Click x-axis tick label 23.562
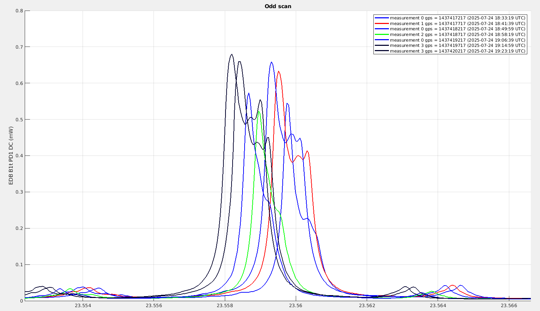This screenshot has width=540, height=311. (367, 306)
